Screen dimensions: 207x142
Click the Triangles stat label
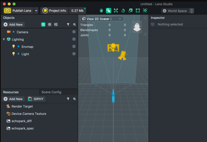(86, 25)
